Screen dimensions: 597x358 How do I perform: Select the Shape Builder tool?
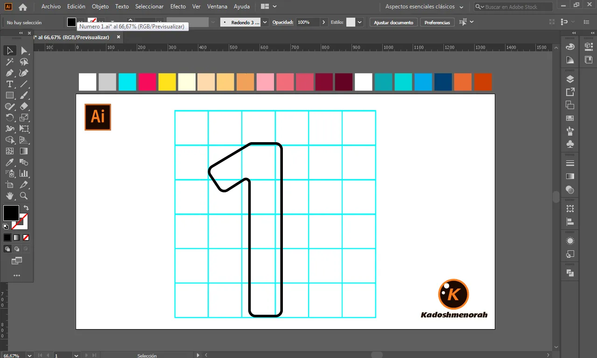(x=10, y=140)
